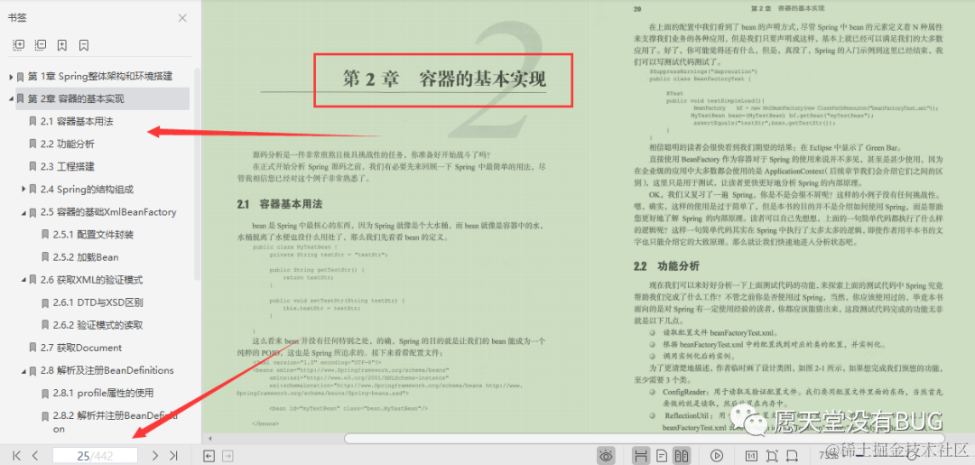Click the bookmark icon beside 2.3 工程搭建
The width and height of the screenshot is (975, 465).
pyautogui.click(x=33, y=167)
